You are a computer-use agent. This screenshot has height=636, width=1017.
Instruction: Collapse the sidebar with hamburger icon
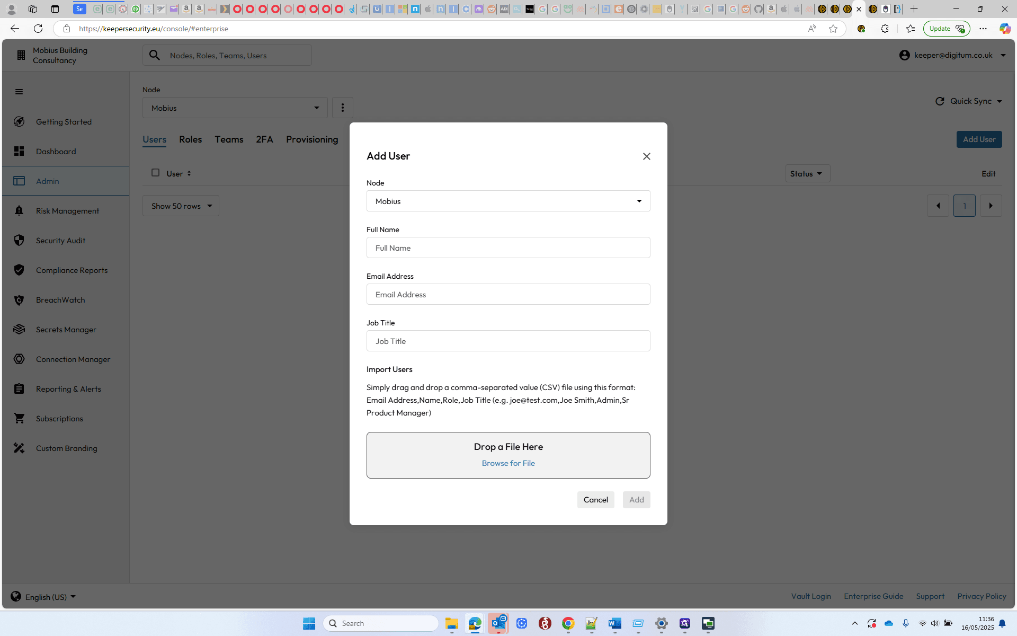[x=19, y=92]
